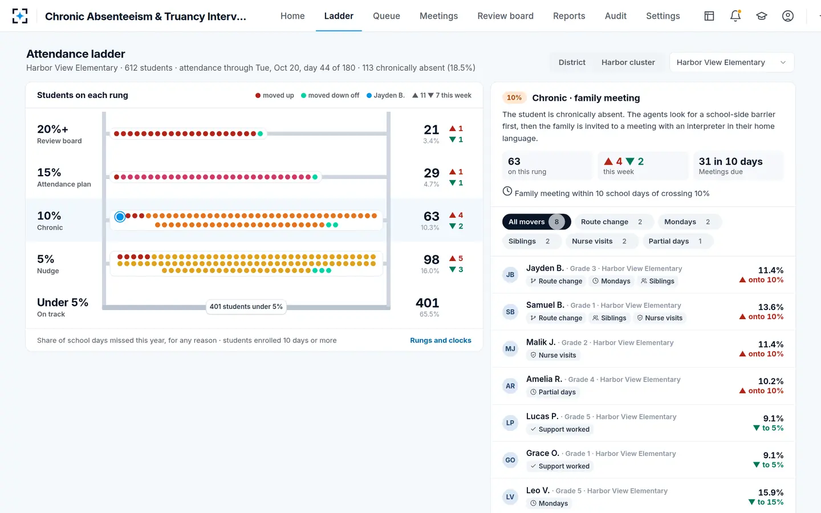
Task: Click the 29 count on 15% rung
Action: pos(431,173)
